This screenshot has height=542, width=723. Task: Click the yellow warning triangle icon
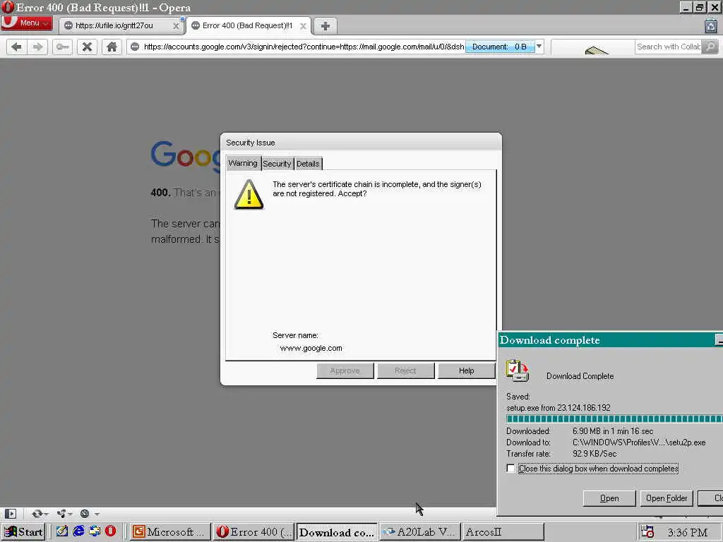point(249,195)
